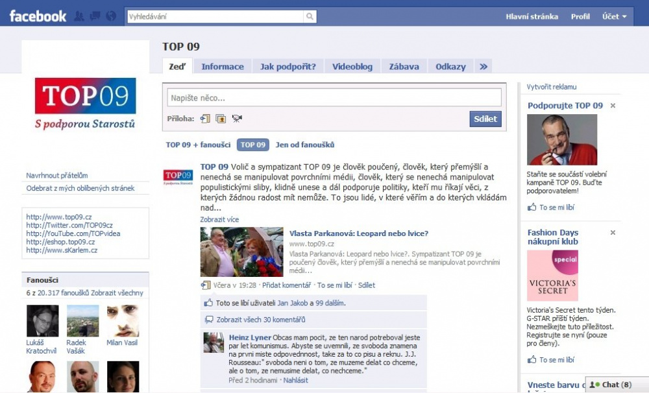Open http://www.top09.cz link
The width and height of the screenshot is (649, 393).
(59, 217)
